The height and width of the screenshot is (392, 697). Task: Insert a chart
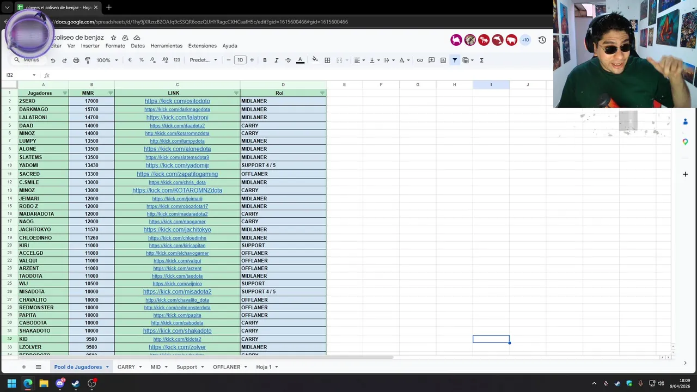443,60
